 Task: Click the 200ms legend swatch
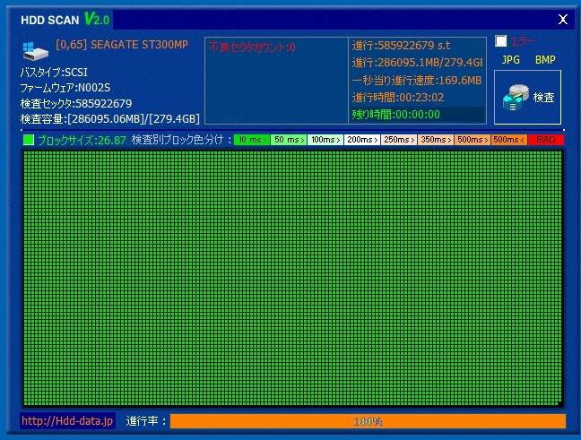pyautogui.click(x=362, y=140)
